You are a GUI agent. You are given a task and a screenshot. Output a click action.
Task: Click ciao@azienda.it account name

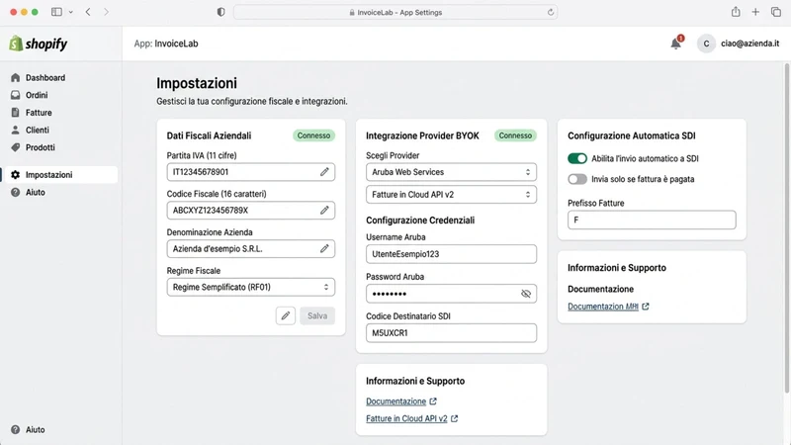point(749,44)
